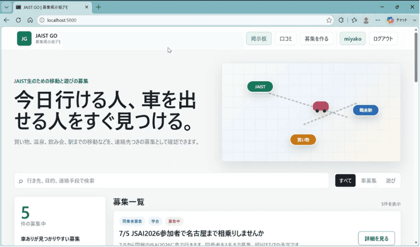420x247 pixels.
Task: Click the search magnifier icon
Action: pos(21,181)
